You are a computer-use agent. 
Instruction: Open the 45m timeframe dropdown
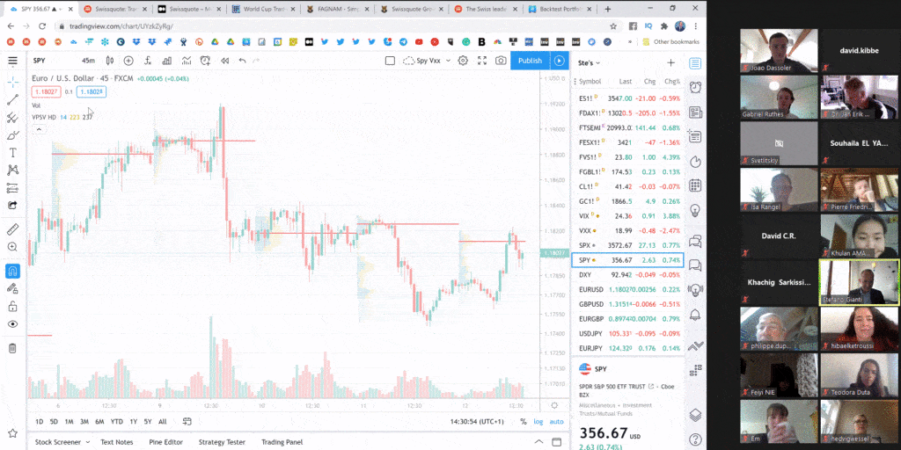pyautogui.click(x=88, y=61)
